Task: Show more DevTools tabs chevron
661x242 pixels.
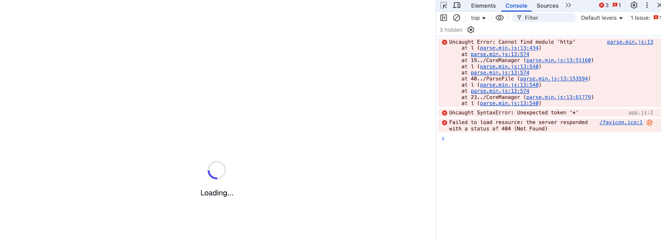Action: click(x=568, y=5)
